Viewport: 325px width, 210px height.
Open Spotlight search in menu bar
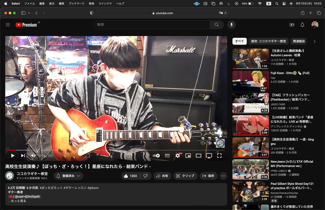277,4
